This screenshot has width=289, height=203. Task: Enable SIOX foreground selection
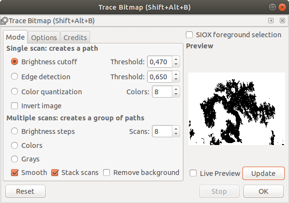[189, 35]
